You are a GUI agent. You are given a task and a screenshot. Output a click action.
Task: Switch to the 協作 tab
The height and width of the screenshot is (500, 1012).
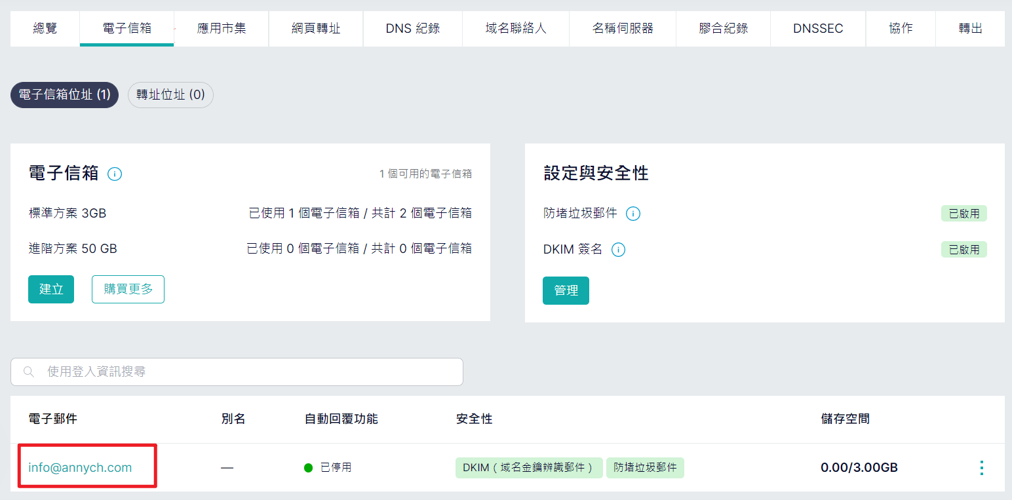click(x=901, y=28)
